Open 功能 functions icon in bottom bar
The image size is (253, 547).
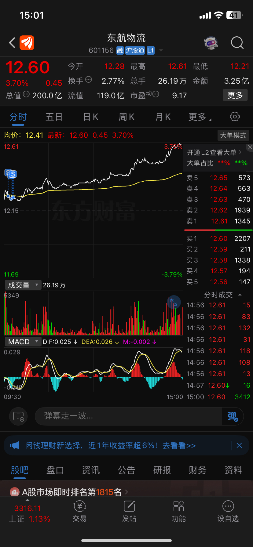179,506
